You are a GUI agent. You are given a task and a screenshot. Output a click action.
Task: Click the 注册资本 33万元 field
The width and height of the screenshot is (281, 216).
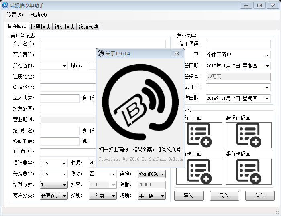pyautogui.click(x=238, y=77)
